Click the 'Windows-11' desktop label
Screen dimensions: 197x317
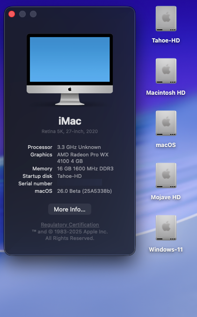166,250
